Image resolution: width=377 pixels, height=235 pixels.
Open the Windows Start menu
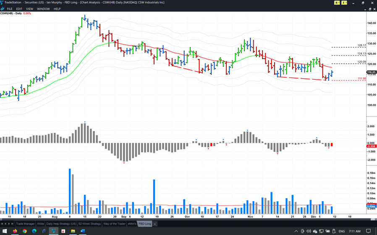pos(5,231)
